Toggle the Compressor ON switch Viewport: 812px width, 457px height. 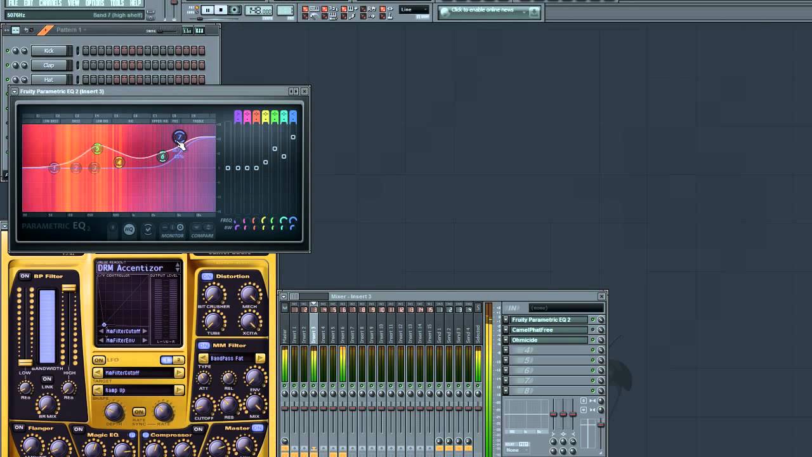coord(197,429)
